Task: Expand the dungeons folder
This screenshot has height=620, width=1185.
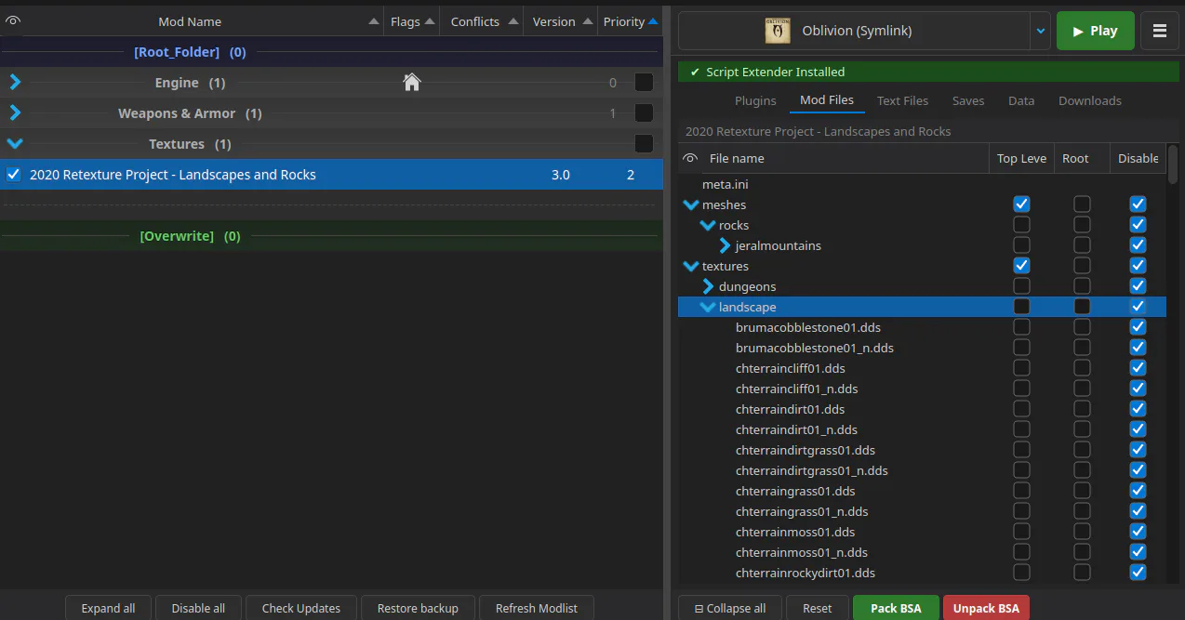Action: pyautogui.click(x=709, y=286)
